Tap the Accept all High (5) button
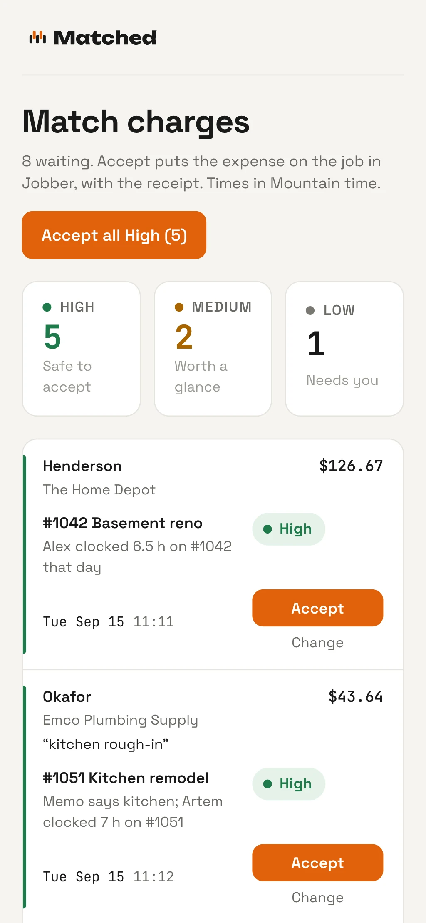426x923 pixels. [x=114, y=235]
